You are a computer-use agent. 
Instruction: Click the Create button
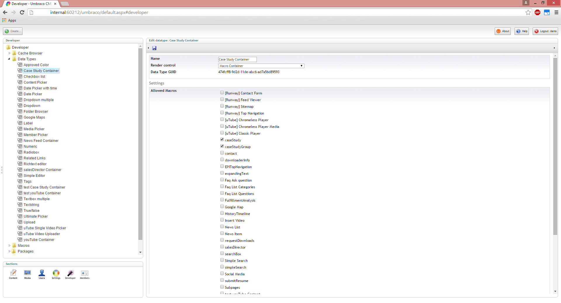click(13, 31)
